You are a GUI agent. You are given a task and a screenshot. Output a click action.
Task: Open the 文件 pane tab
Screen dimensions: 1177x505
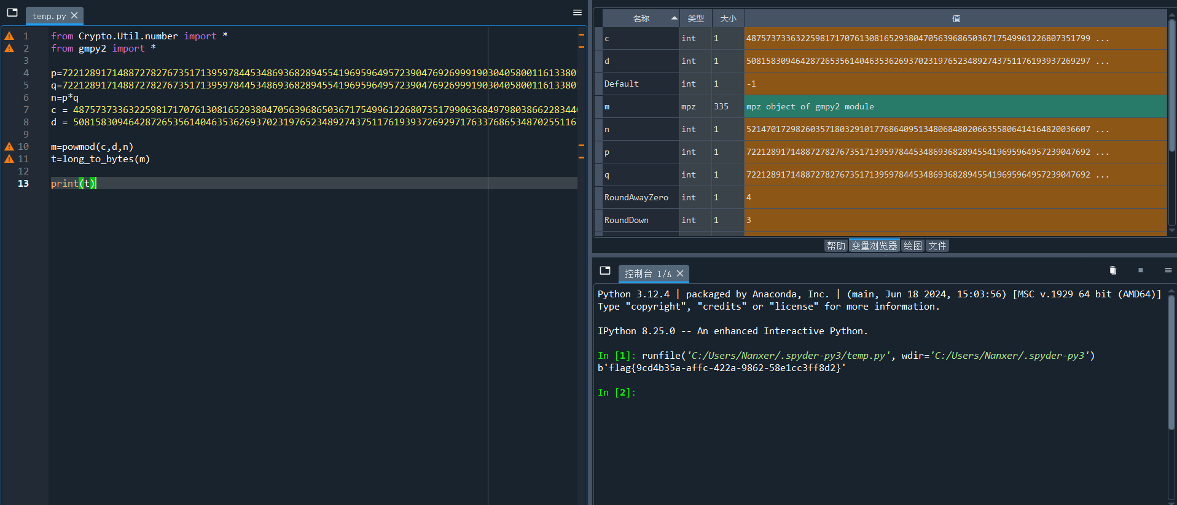(x=937, y=246)
